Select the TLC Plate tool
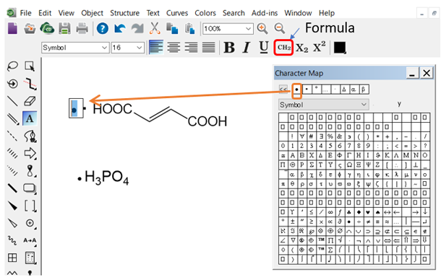The height and width of the screenshot is (280, 441). (30, 258)
